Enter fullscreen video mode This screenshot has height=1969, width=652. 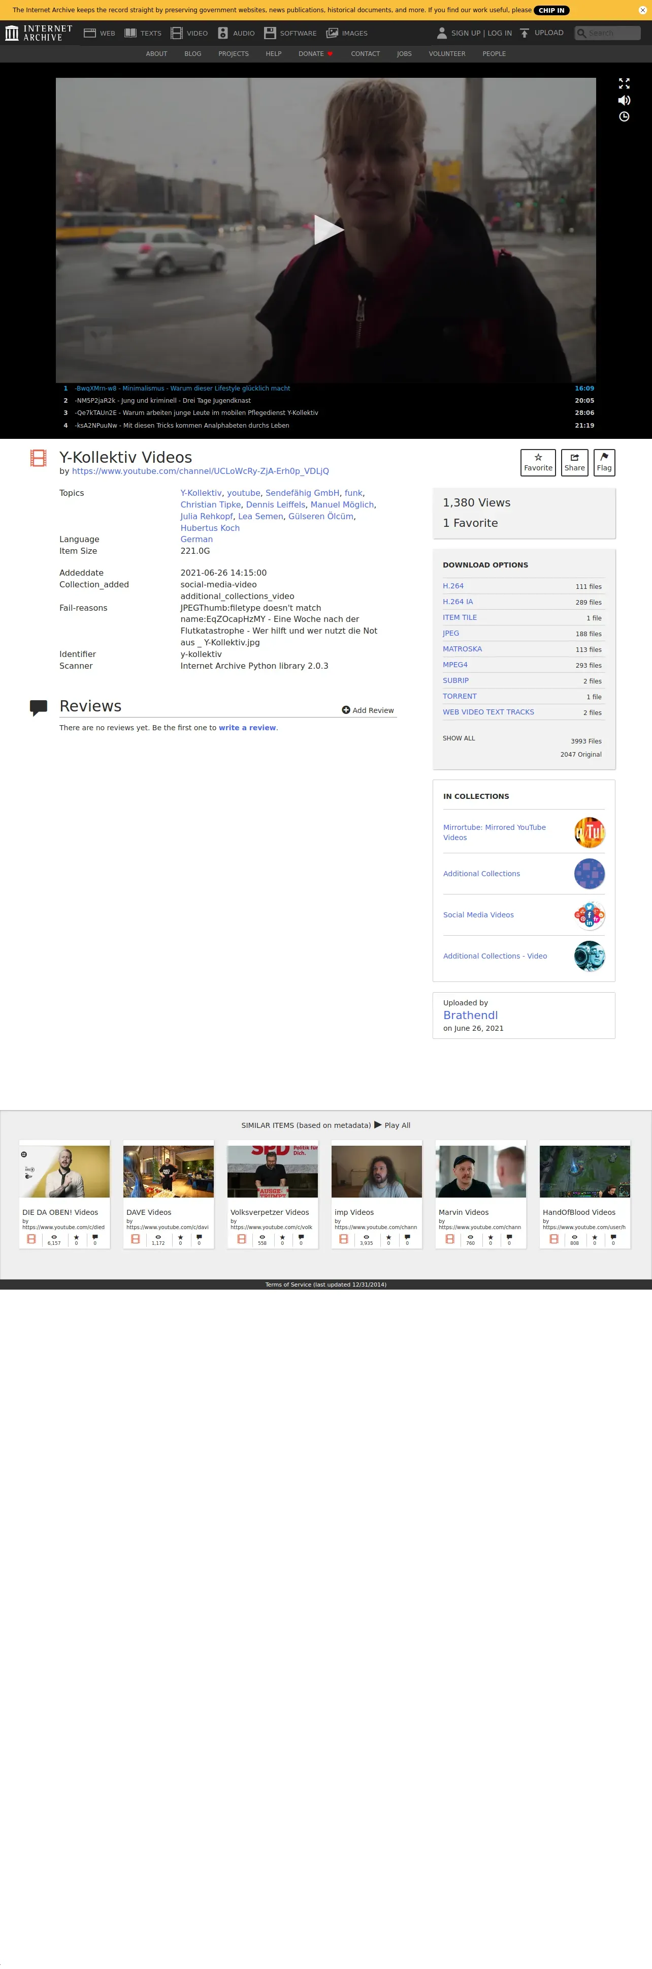(624, 83)
